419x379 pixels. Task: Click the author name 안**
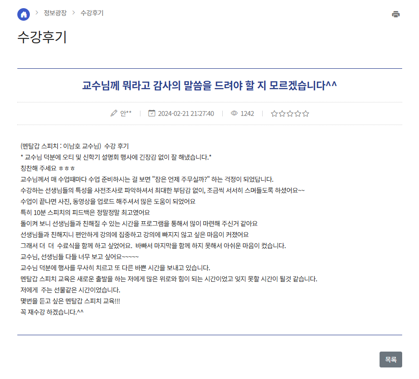126,114
